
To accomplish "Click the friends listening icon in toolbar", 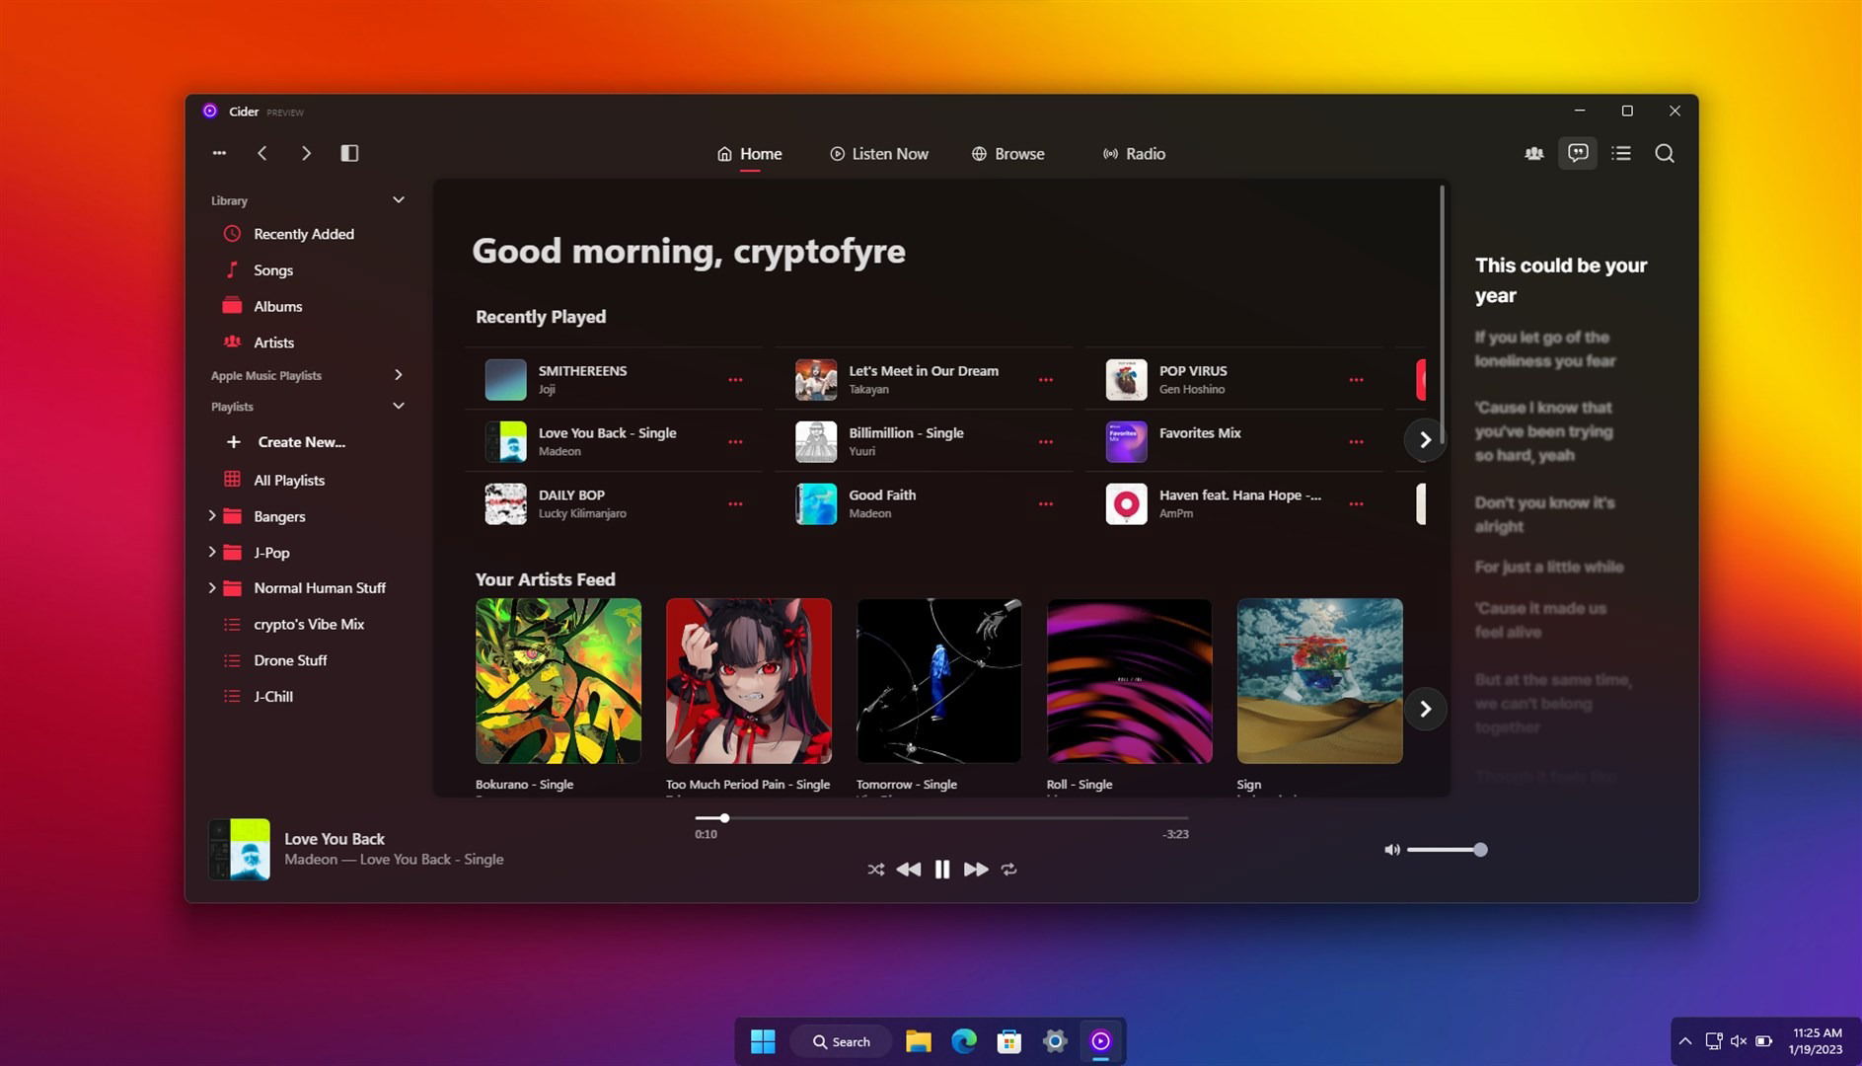I will coord(1533,153).
